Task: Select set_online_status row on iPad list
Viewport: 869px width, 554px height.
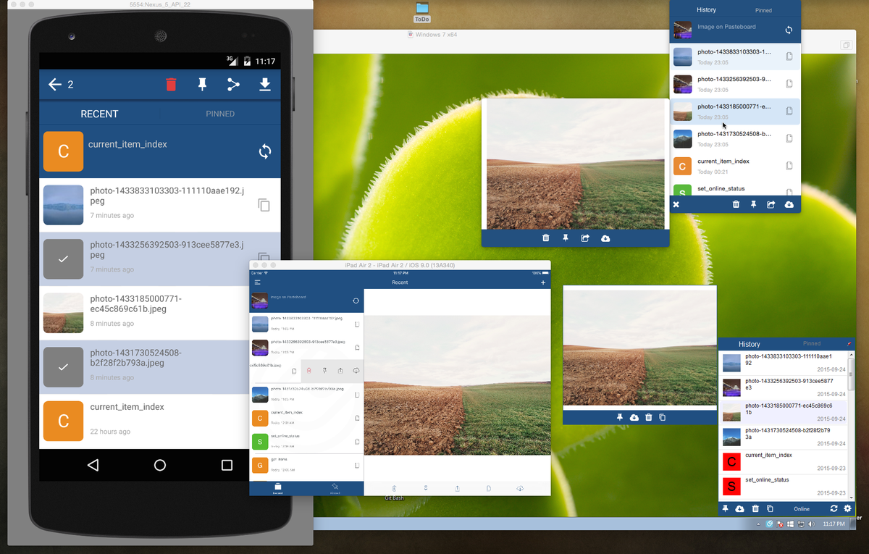Action: tap(306, 441)
